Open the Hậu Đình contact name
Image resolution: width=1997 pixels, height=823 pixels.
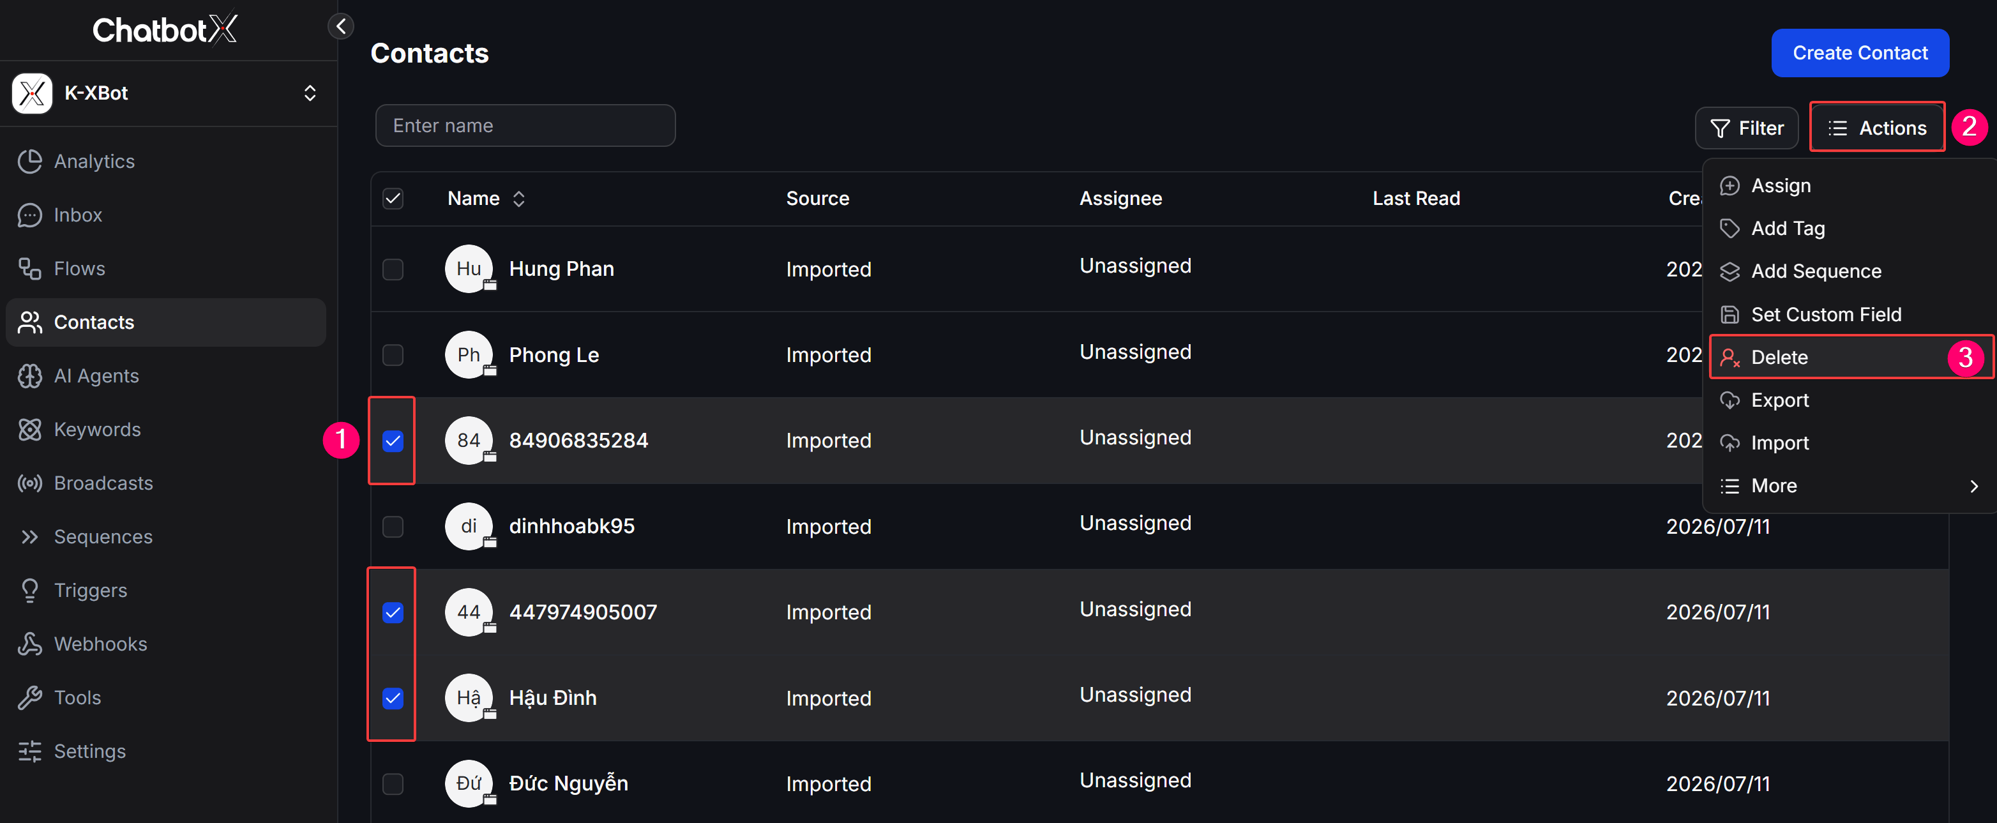tap(553, 697)
